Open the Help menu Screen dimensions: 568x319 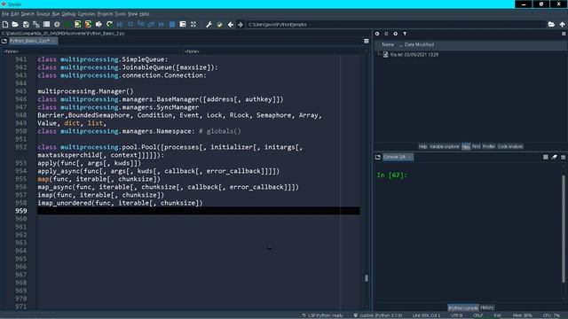point(144,14)
